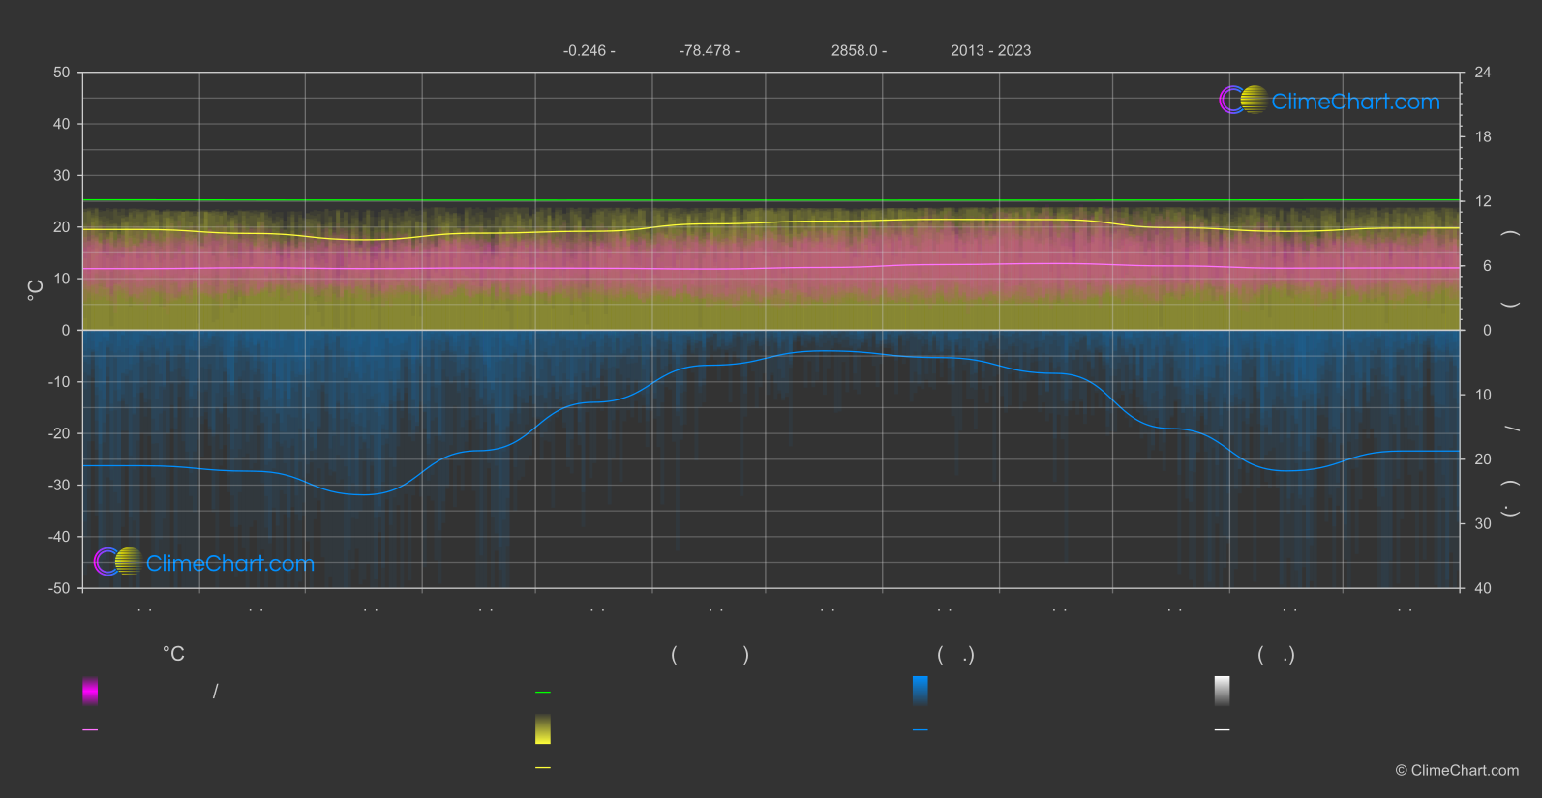This screenshot has width=1542, height=798.
Task: Click the ClimeChart.com logo at bottom left
Action: point(204,562)
